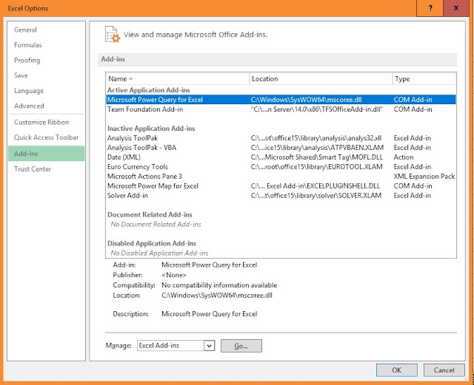Select the Solver Add-in row

(x=281, y=196)
